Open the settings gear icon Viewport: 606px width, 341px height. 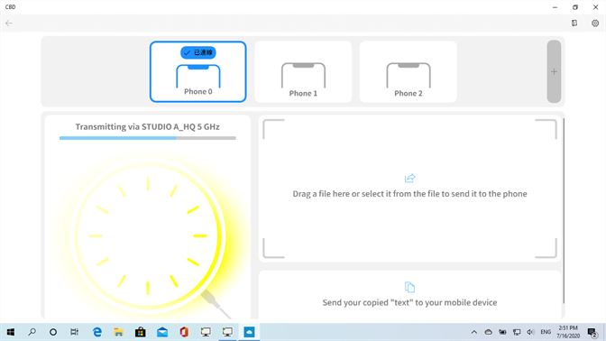tap(595, 23)
